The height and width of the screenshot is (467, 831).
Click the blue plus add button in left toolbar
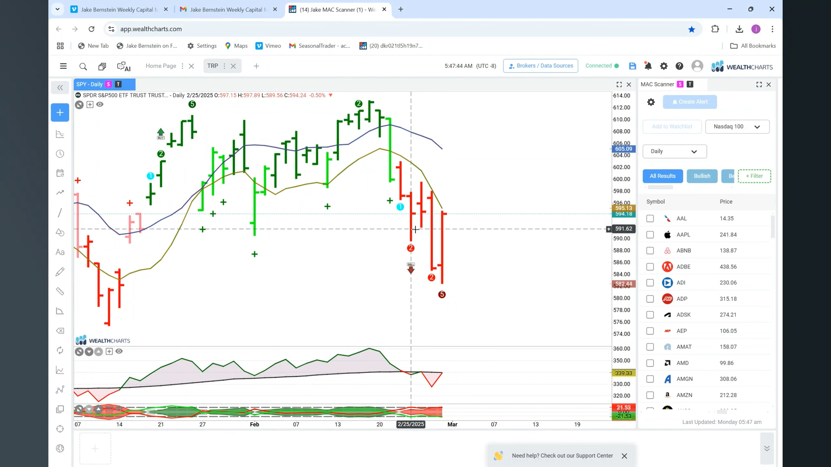[60, 112]
